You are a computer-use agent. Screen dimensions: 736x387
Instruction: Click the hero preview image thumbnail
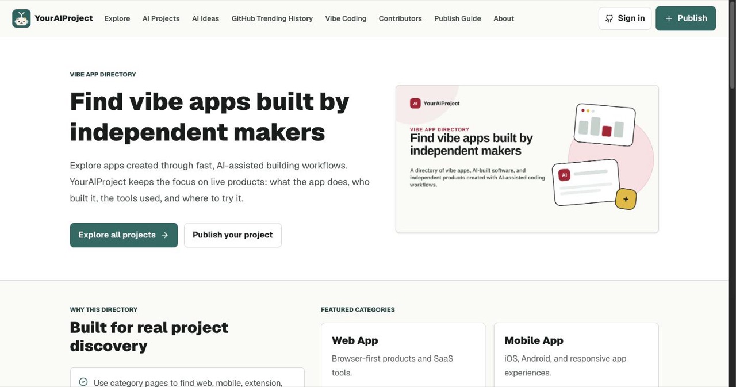(x=527, y=159)
